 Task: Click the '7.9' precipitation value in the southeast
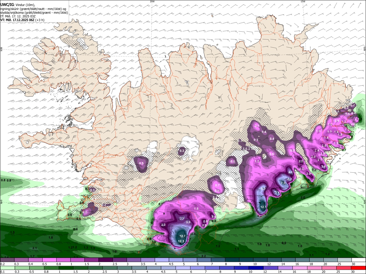click(283, 183)
